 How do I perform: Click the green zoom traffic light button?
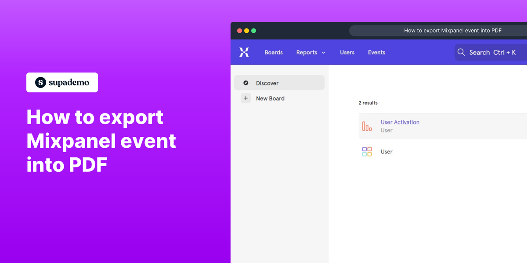[x=253, y=31]
